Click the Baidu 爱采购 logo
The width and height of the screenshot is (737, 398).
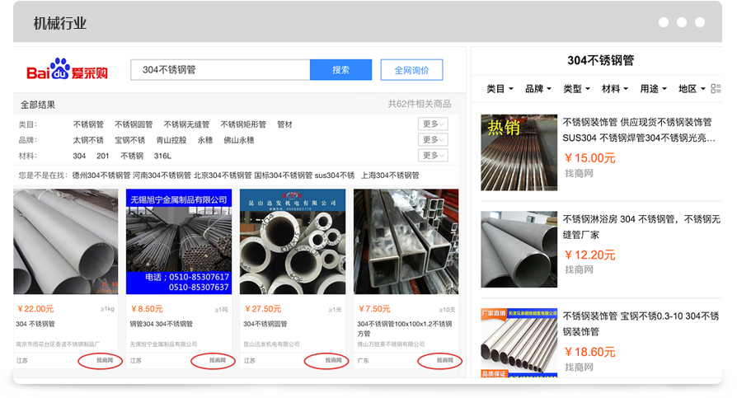tap(67, 71)
